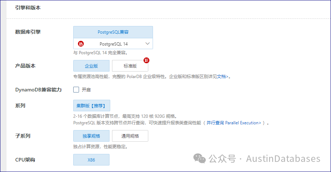This screenshot has width=331, height=172.
Task: Click the 开启 checkbox label text
Action: [86, 90]
